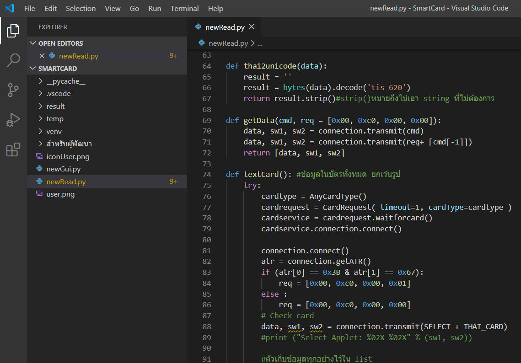Open the Extensions view icon
Screen dimensions: 521x363
point(13,149)
